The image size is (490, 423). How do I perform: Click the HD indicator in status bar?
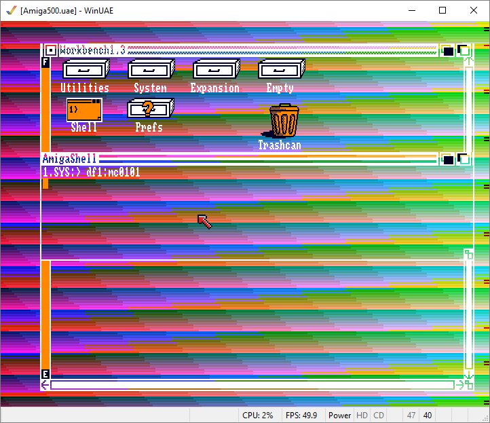(x=362, y=415)
